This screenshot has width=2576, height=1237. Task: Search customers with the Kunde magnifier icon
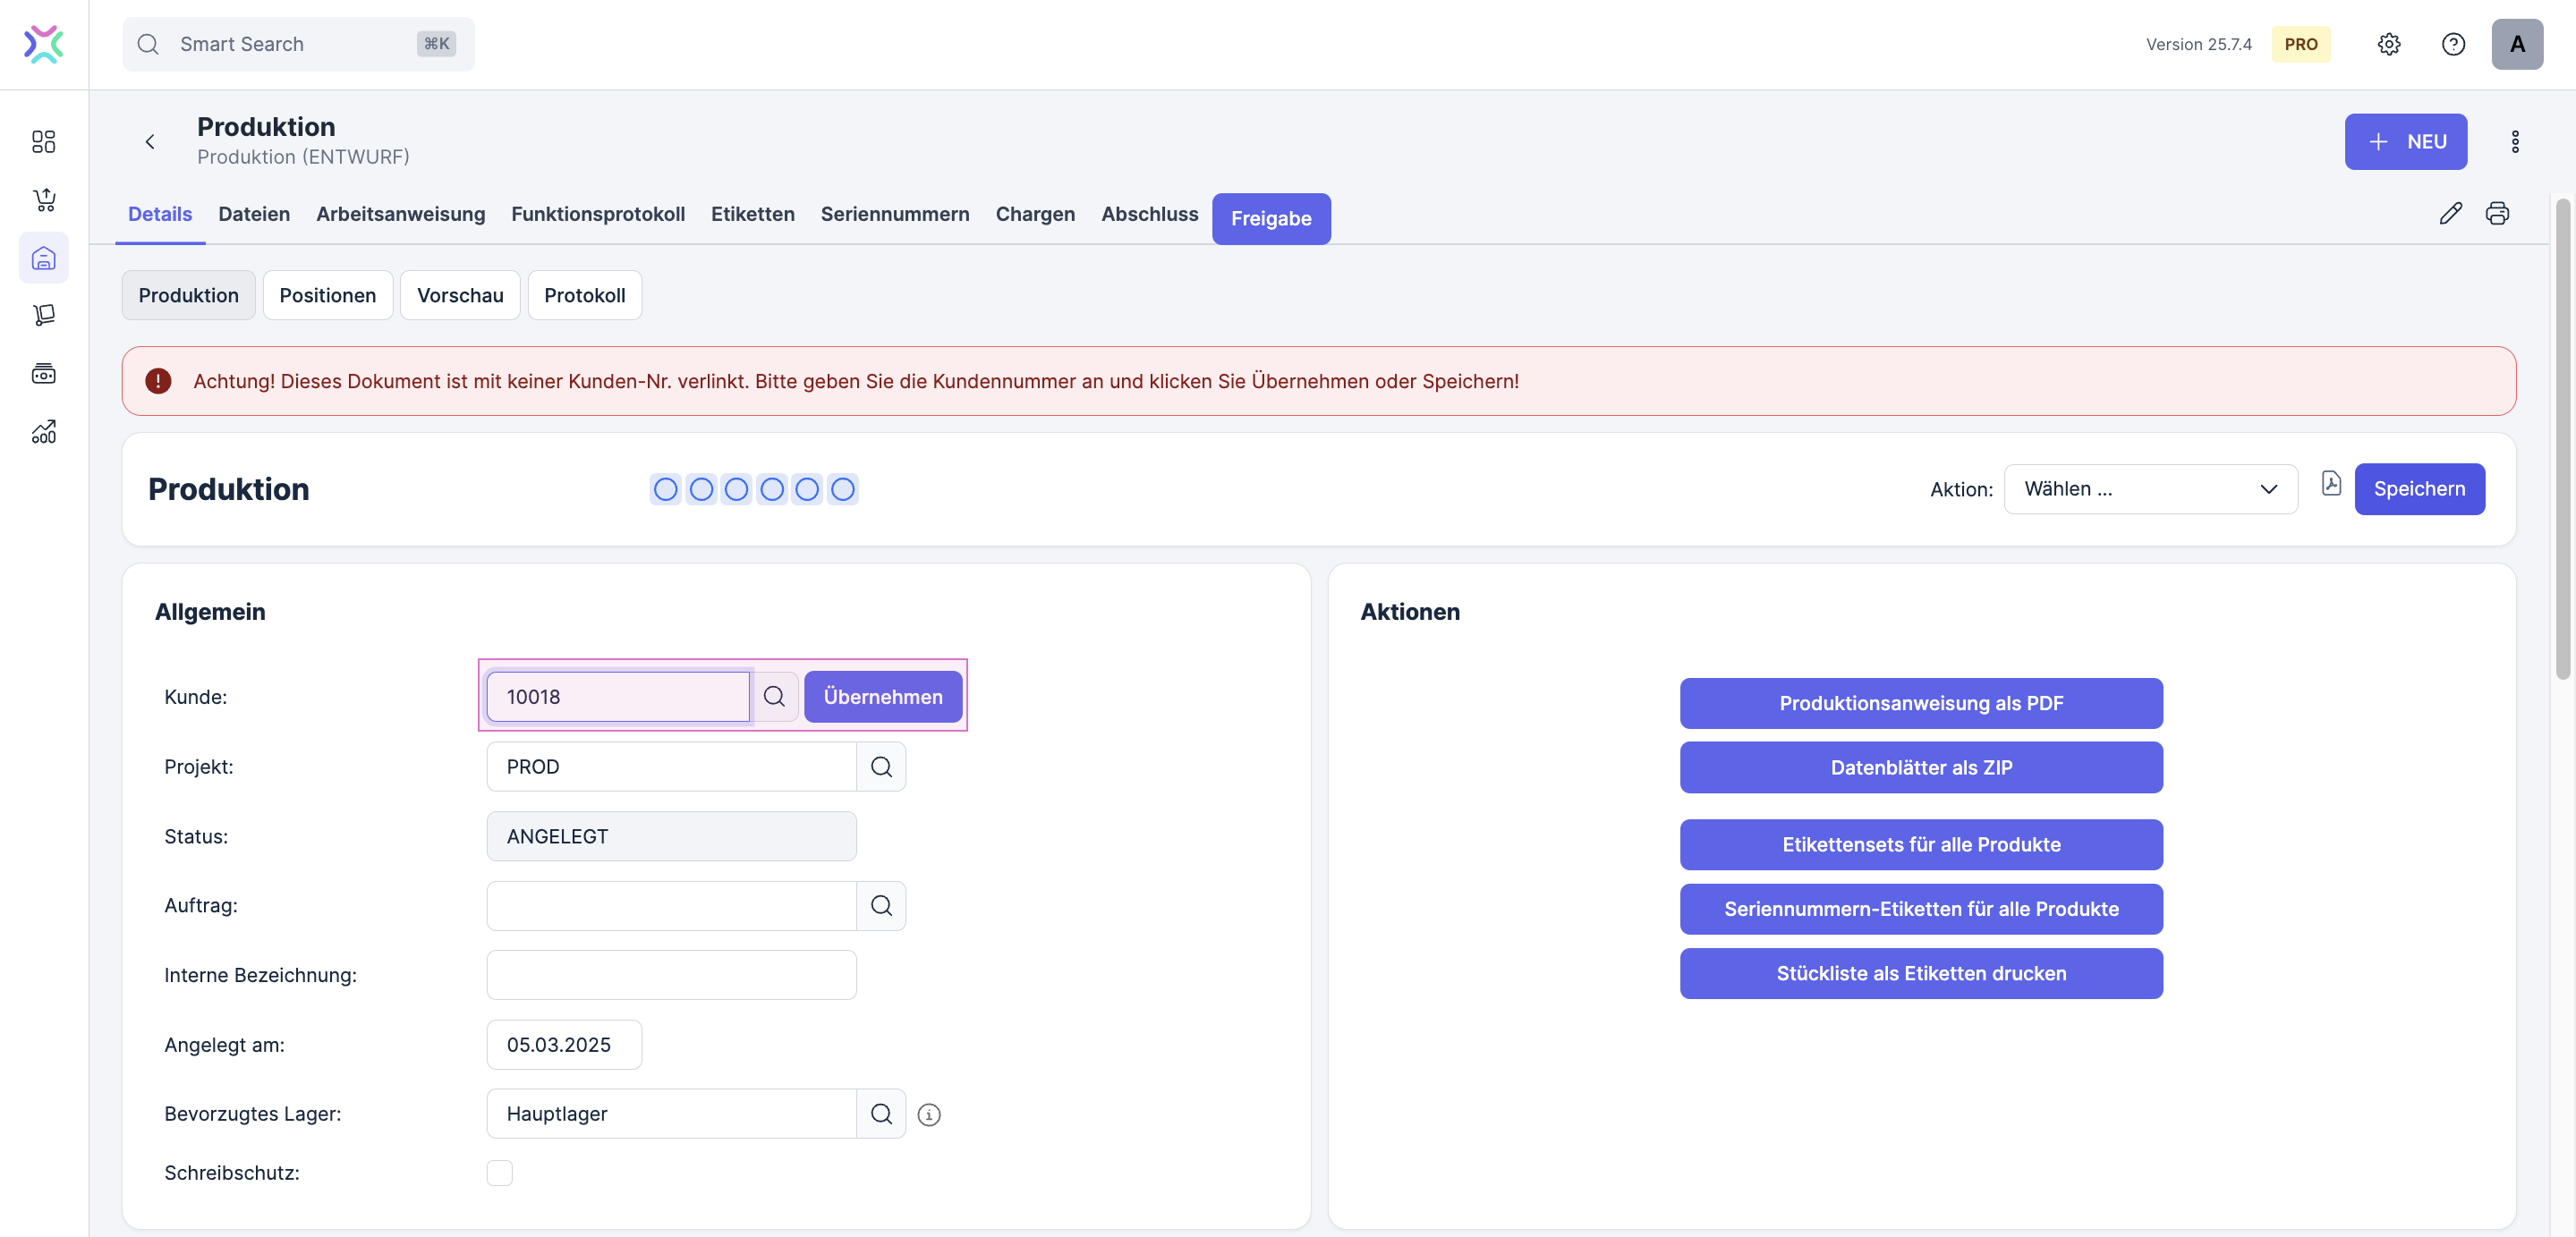coord(774,696)
